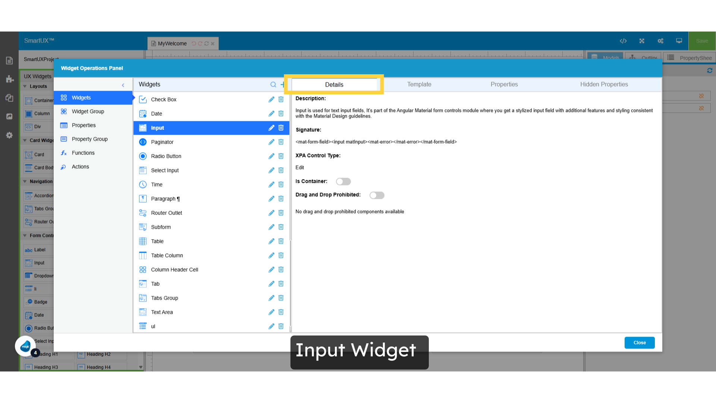
Task: Collapse the Layouts section
Action: tap(25, 86)
